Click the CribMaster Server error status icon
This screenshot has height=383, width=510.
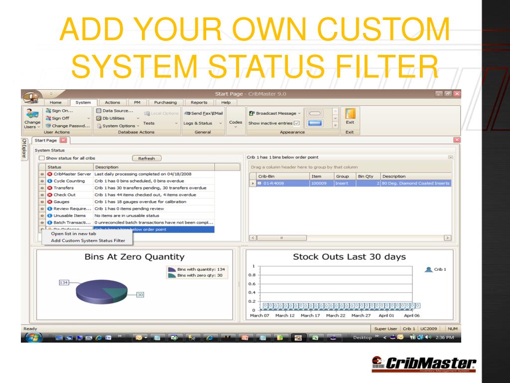tap(50, 174)
